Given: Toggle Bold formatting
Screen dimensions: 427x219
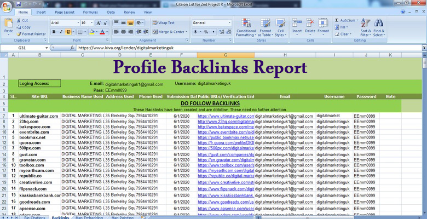Looking at the screenshot, I should pos(54,32).
